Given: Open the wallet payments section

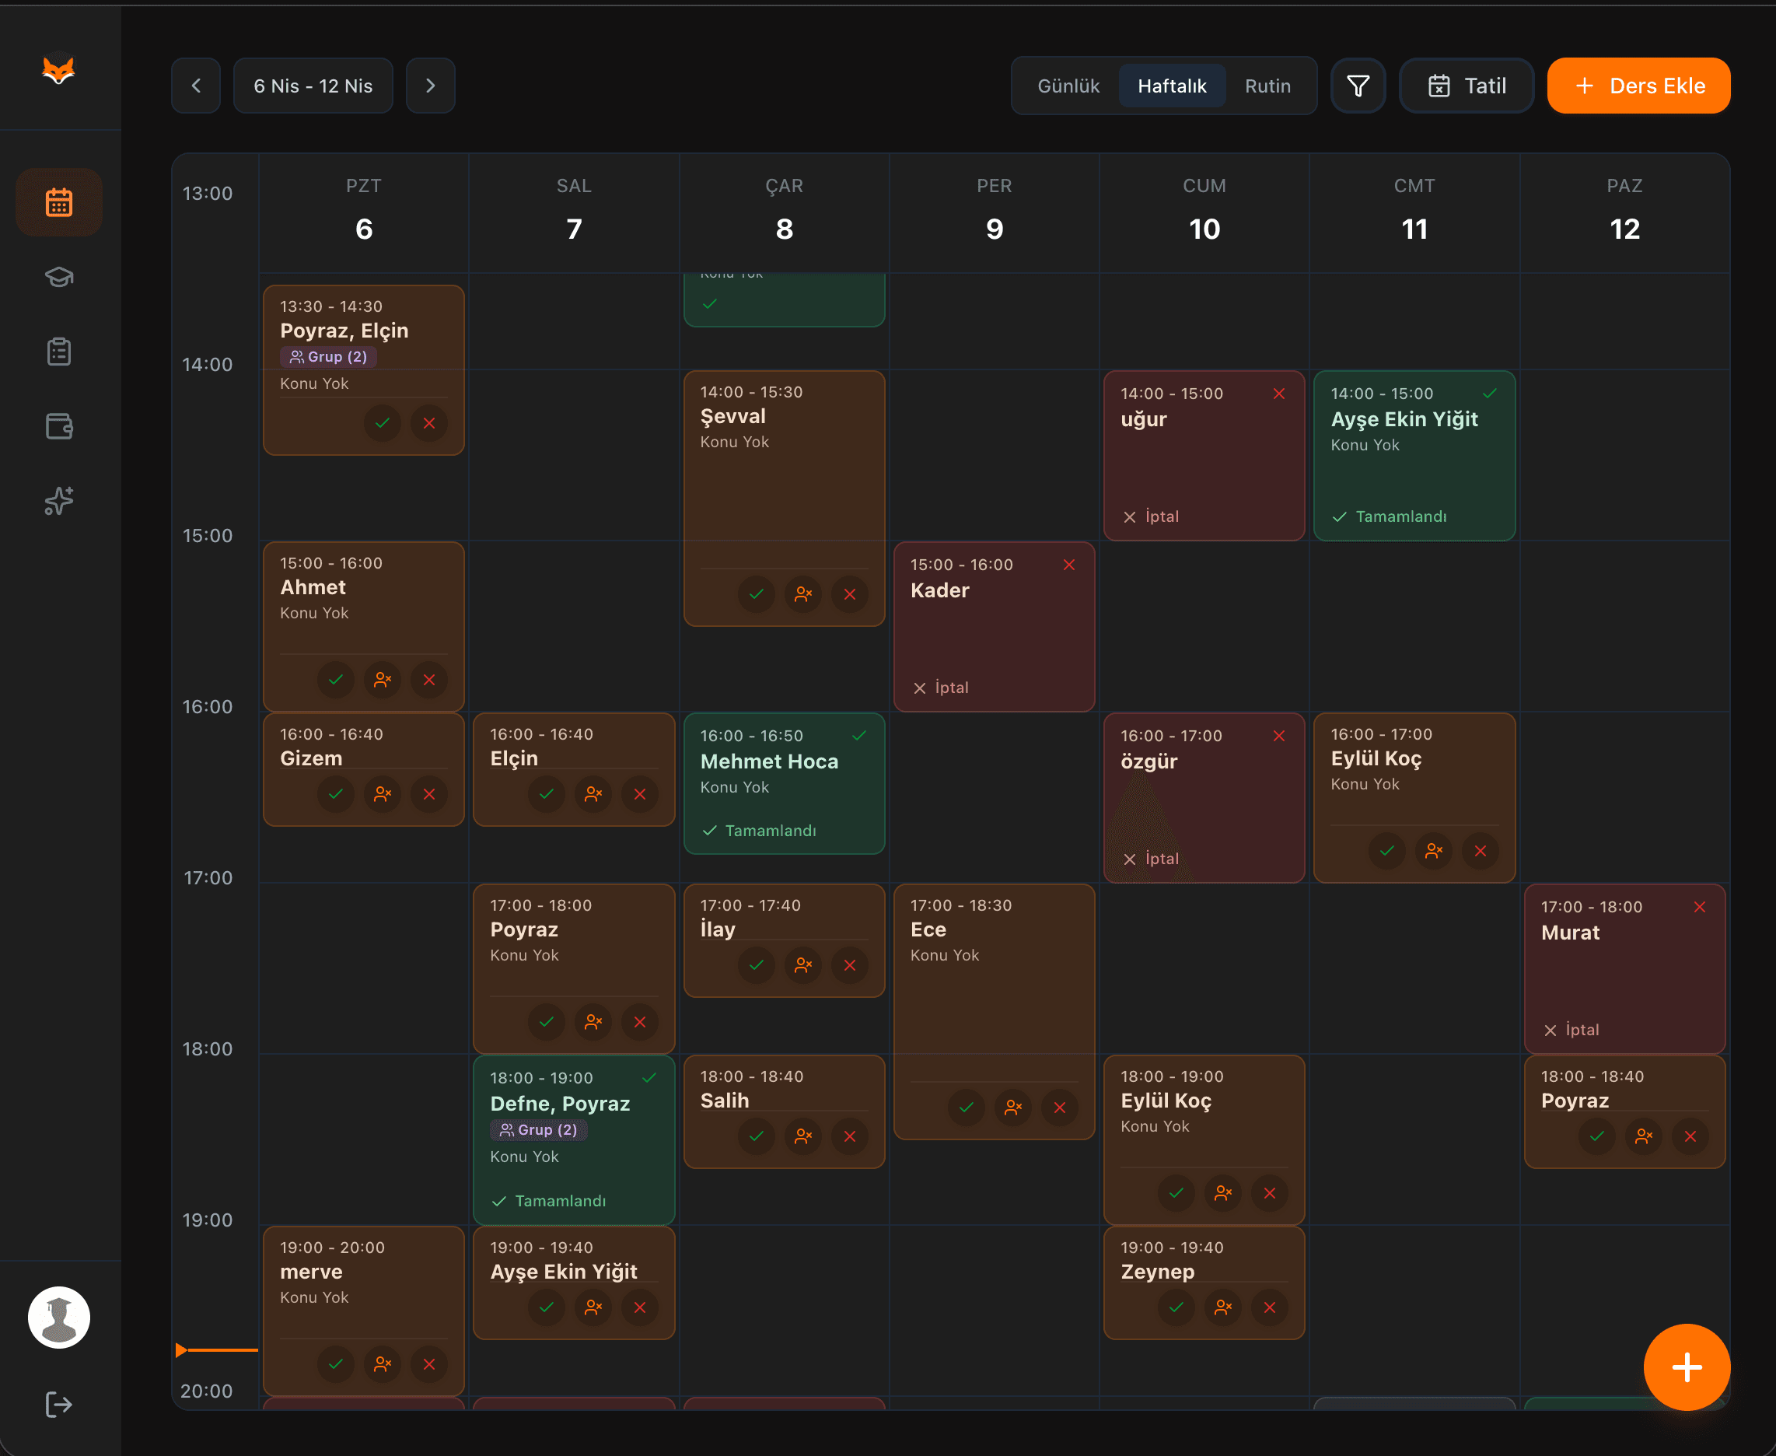Looking at the screenshot, I should 58,426.
